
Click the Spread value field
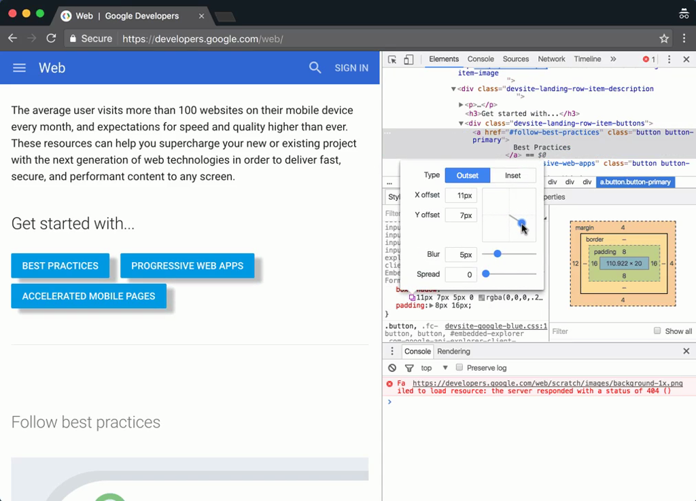point(461,274)
